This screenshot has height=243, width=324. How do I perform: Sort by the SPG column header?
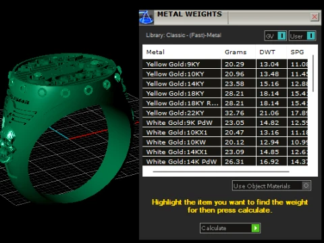(x=297, y=52)
